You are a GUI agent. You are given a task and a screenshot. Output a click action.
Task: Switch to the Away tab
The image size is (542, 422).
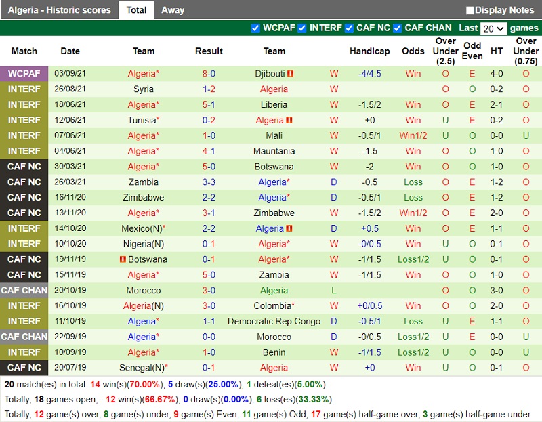[173, 10]
